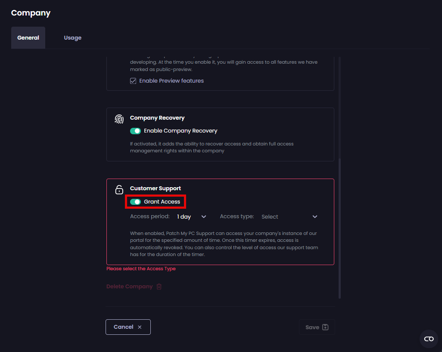Image resolution: width=442 pixels, height=352 pixels.
Task: Click the trash icon beside Delete Company
Action: click(x=159, y=287)
